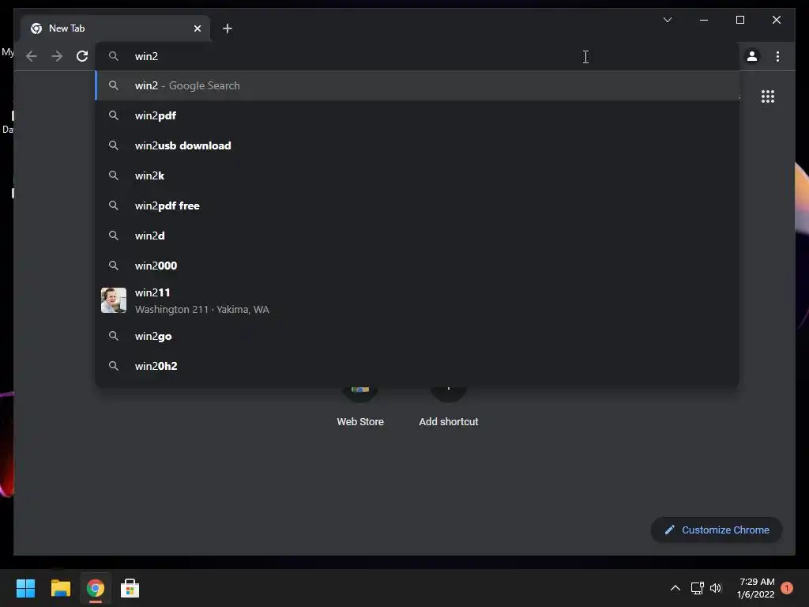The width and height of the screenshot is (809, 607).
Task: Open win211 Washington 211 suggestion
Action: (417, 300)
